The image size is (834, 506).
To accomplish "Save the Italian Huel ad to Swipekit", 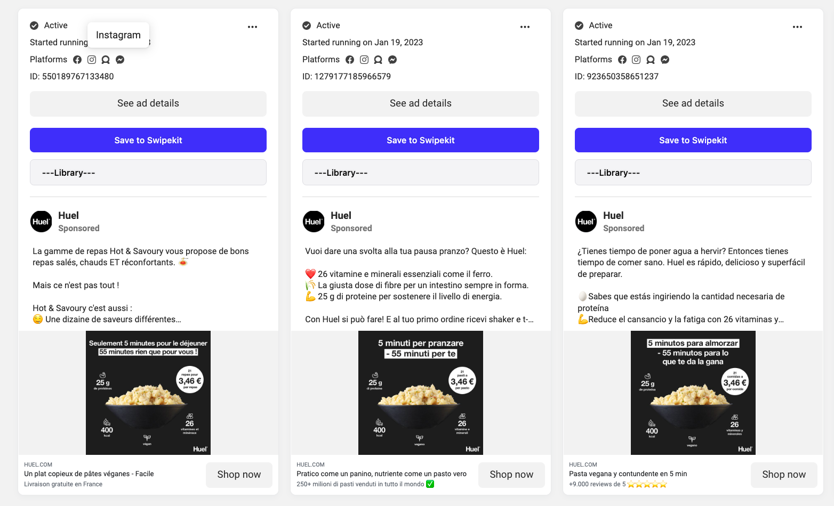I will (420, 140).
